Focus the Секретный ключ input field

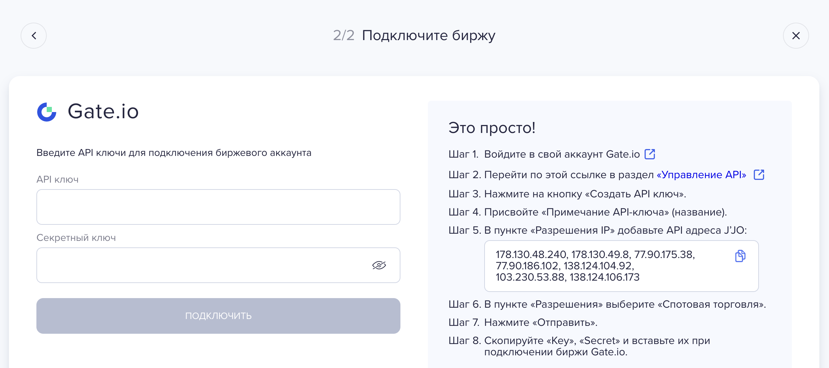(218, 265)
